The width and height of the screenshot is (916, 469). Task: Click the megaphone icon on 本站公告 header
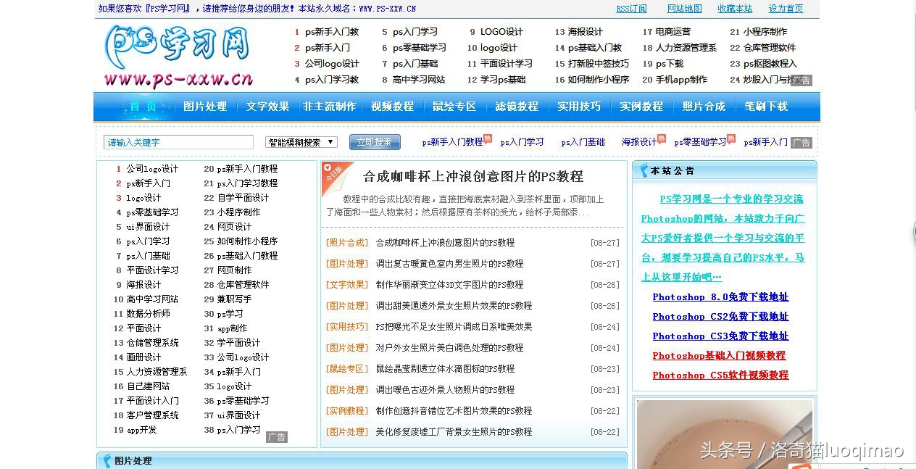coord(642,170)
